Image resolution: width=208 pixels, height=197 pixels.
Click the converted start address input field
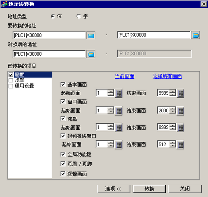coord(49,54)
